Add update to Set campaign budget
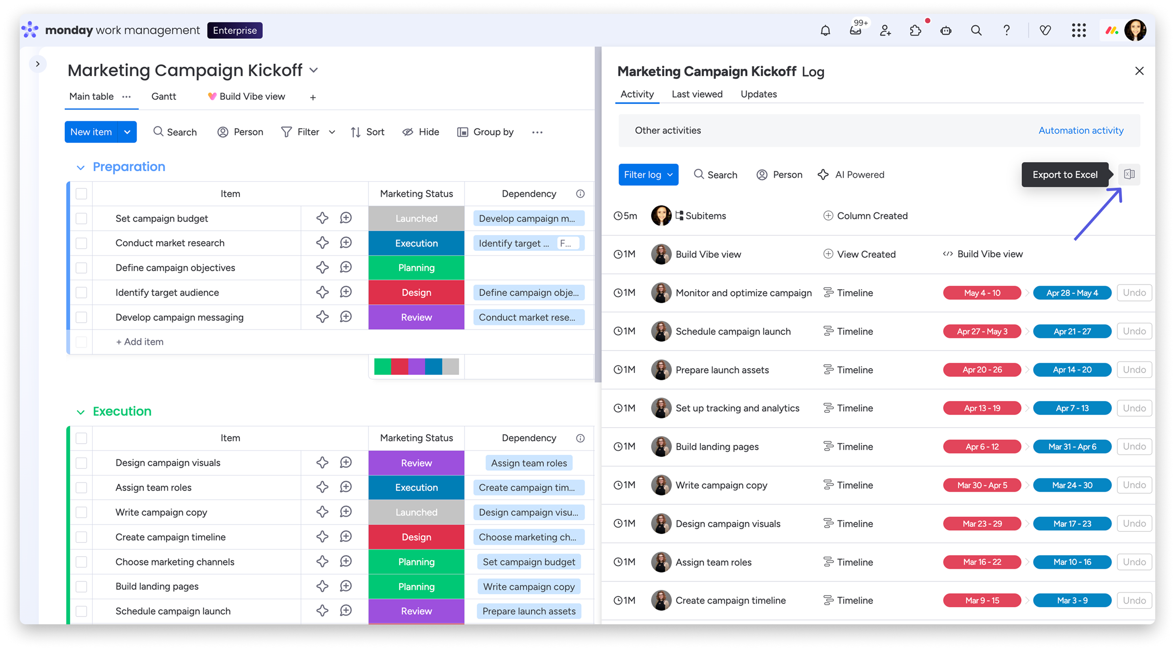Viewport: 1175px width, 650px height. tap(346, 218)
